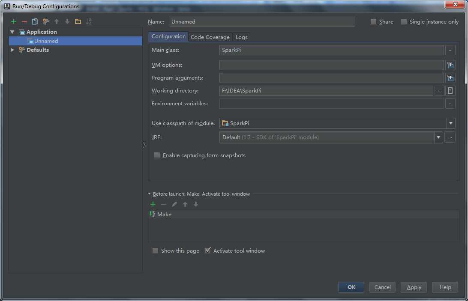Viewport: 468px width, 301px height.
Task: Enable the Share checkbox
Action: [x=373, y=21]
